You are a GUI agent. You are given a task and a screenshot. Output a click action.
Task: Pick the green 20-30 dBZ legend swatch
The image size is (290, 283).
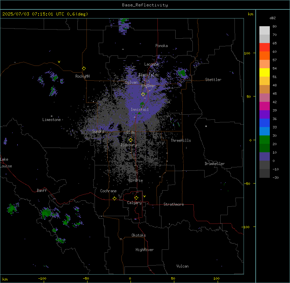click(x=264, y=140)
